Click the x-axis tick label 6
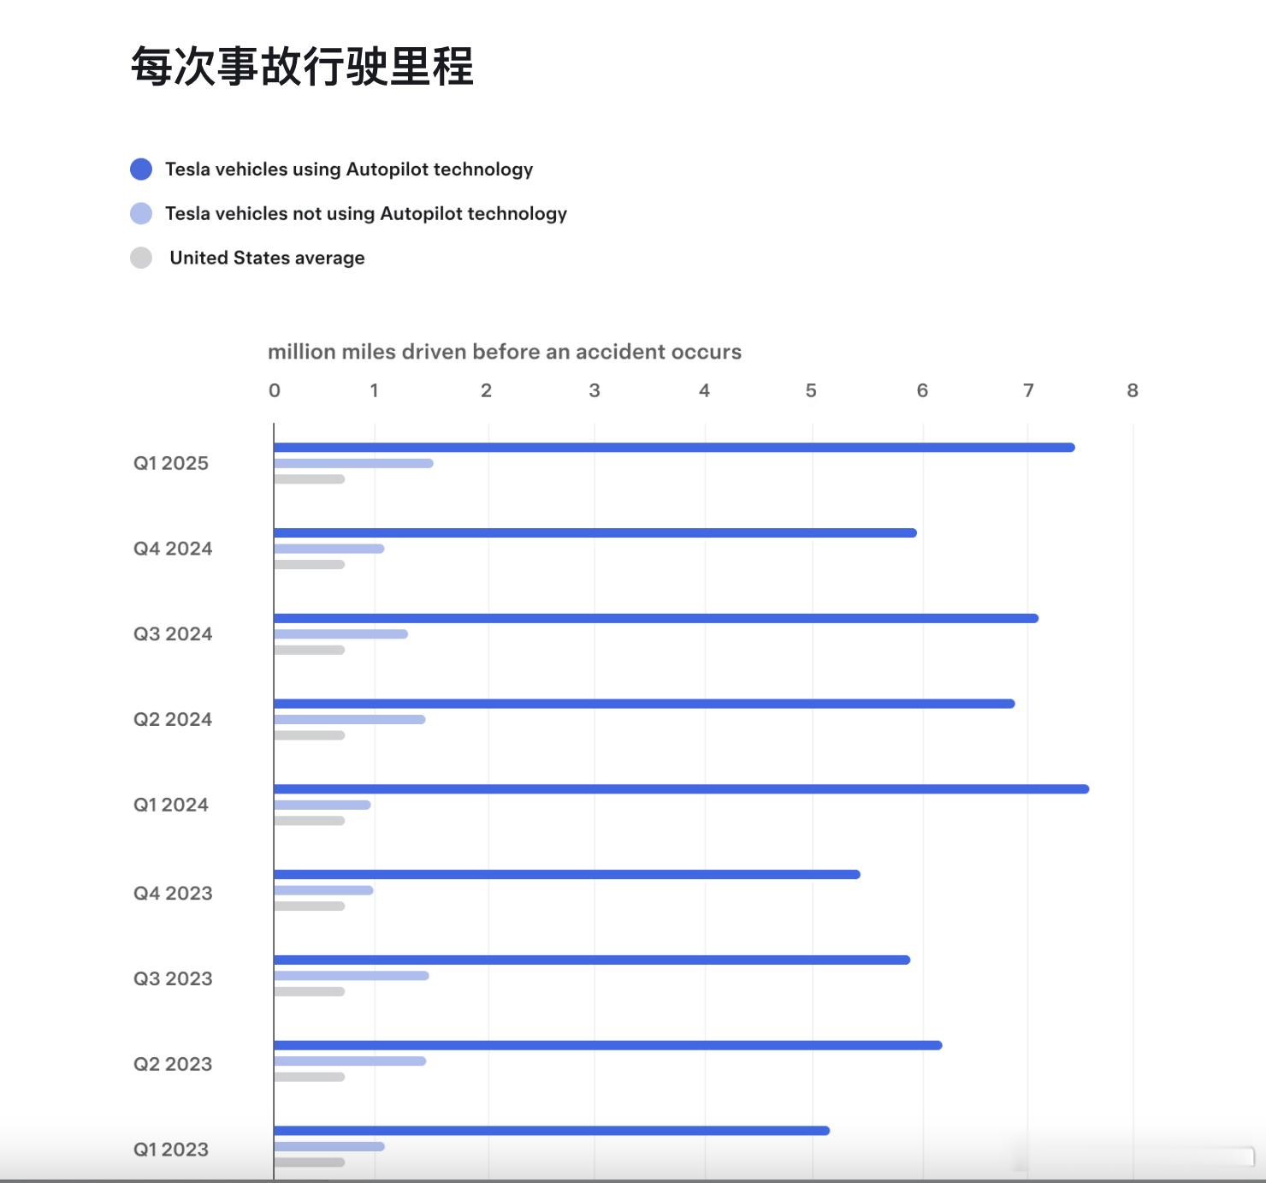 (922, 390)
